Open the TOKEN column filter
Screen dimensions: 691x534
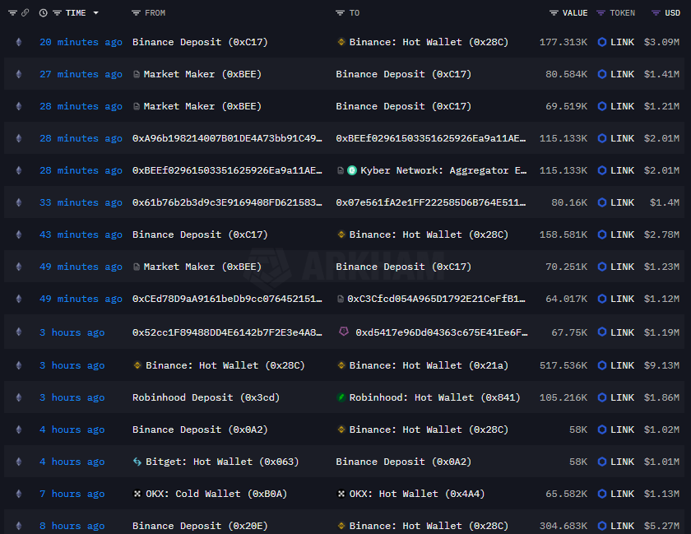click(x=601, y=13)
